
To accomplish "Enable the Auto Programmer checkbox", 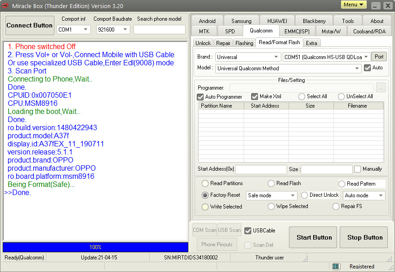I will tap(200, 97).
